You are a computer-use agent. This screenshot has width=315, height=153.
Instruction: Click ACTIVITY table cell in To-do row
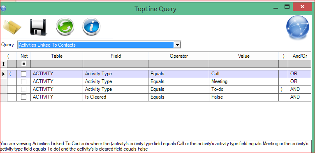[x=57, y=89]
